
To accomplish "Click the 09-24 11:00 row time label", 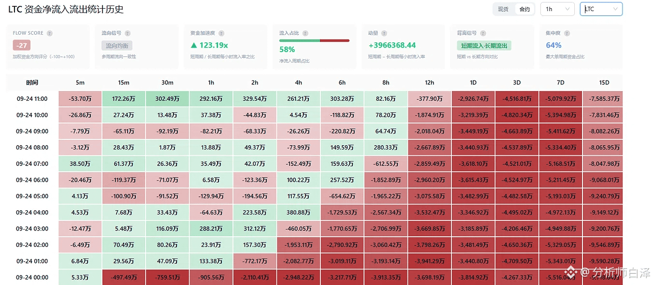I will (32, 99).
